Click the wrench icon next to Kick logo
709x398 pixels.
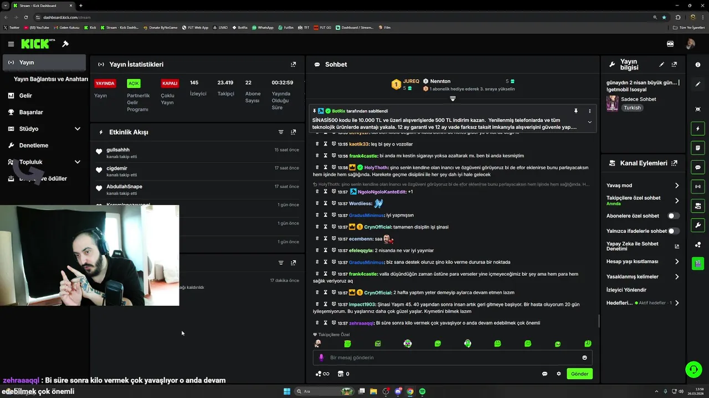pyautogui.click(x=65, y=44)
